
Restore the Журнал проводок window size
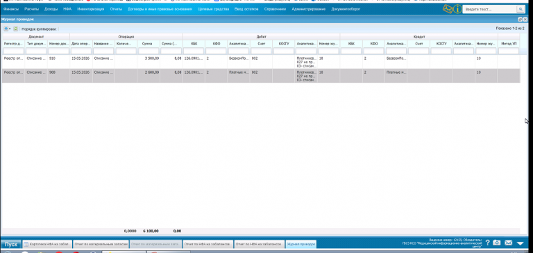pos(521,19)
